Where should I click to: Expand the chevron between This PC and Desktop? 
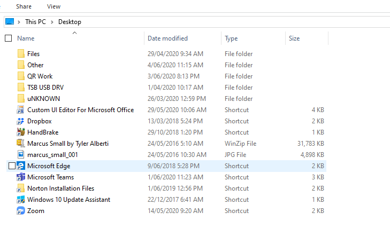point(52,22)
